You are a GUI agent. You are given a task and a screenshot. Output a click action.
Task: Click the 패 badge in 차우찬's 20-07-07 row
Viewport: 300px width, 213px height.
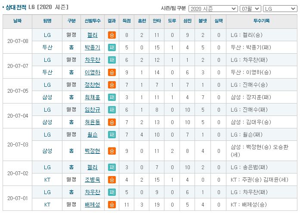click(112, 60)
